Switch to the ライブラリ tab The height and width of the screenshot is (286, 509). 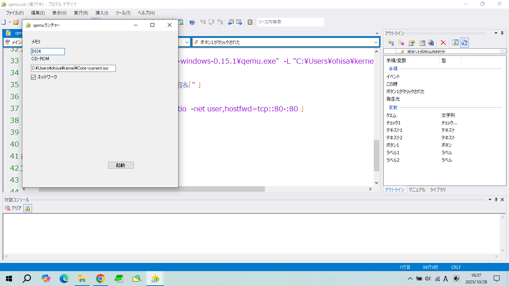pyautogui.click(x=437, y=190)
